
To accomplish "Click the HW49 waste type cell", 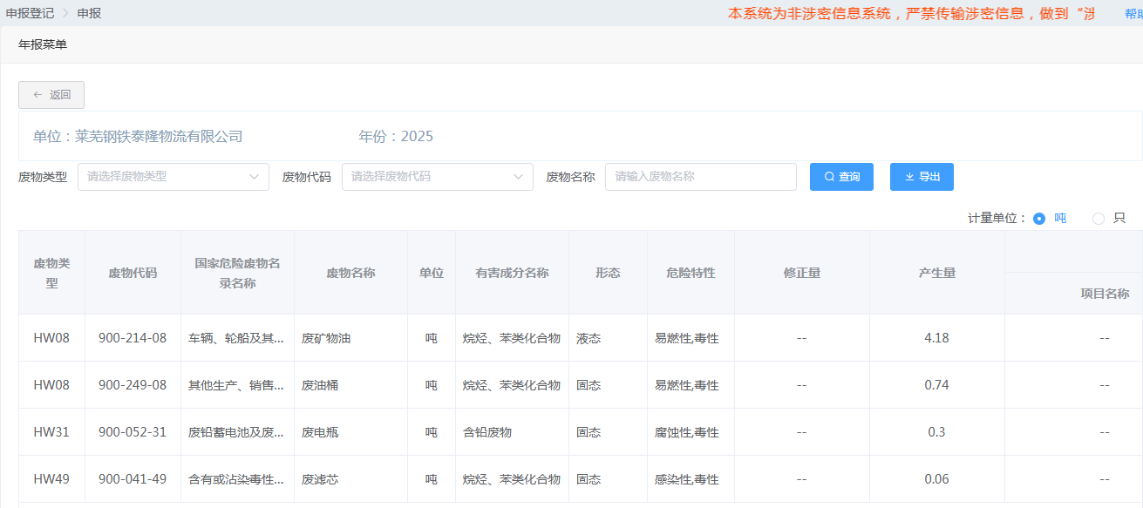I will [51, 479].
